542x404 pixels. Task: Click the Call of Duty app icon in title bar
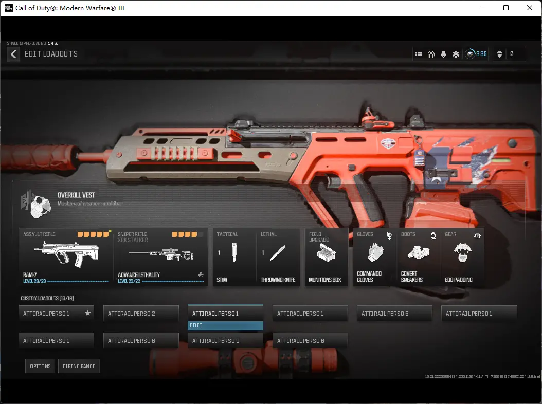pyautogui.click(x=8, y=8)
